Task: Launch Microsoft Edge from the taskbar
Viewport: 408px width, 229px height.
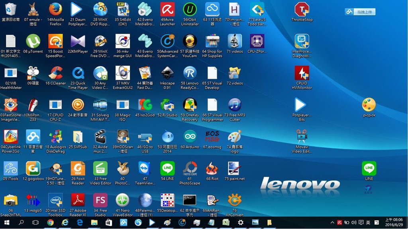Action: [x=79, y=223]
